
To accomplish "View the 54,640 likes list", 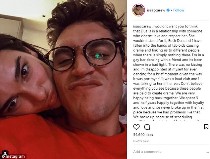I will pyautogui.click(x=143, y=135).
